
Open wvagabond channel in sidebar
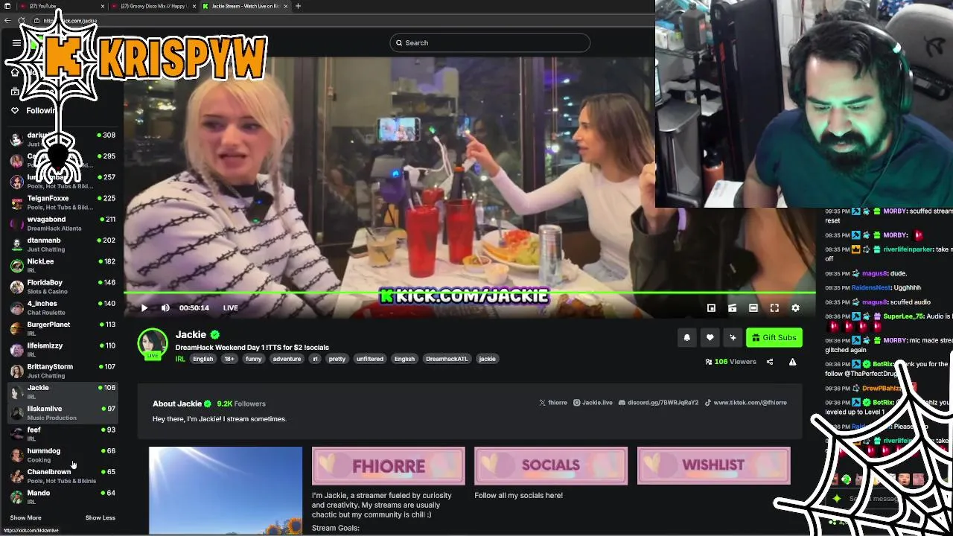(x=63, y=223)
